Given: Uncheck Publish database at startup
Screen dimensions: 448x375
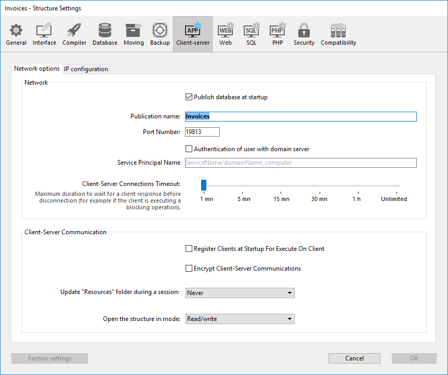Looking at the screenshot, I should tap(189, 97).
